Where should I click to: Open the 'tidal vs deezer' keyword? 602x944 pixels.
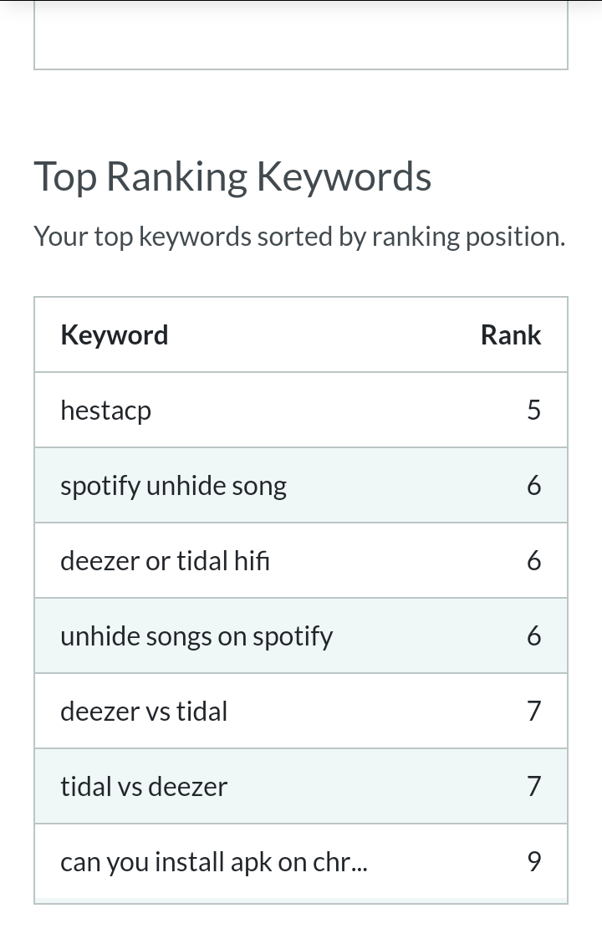pos(144,787)
